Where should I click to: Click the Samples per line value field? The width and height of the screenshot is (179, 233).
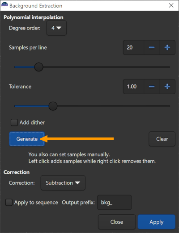[134, 47]
